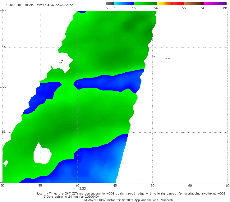
Task: Click the date "20200404" in the title
Action: click(45, 5)
